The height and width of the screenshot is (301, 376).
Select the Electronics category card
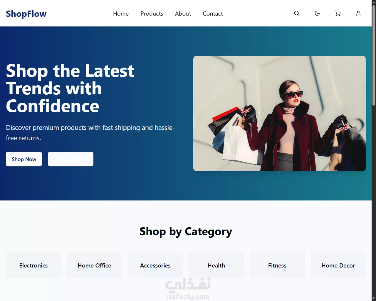[33, 265]
